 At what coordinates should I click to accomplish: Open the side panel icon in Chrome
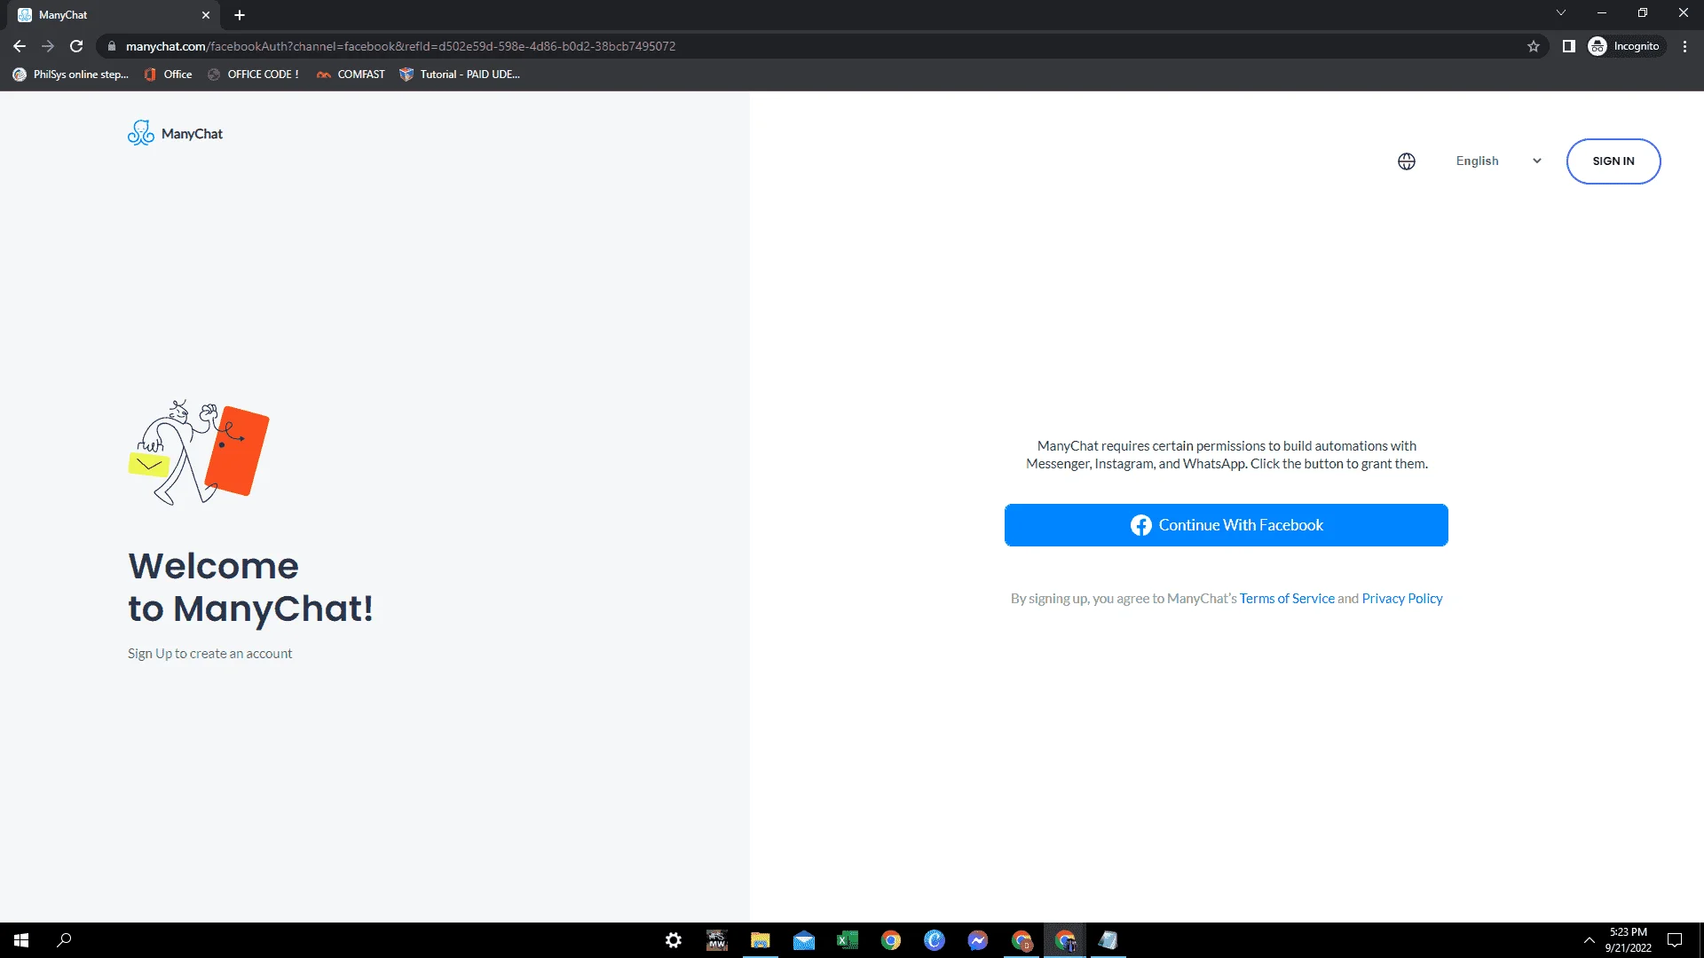tap(1568, 46)
